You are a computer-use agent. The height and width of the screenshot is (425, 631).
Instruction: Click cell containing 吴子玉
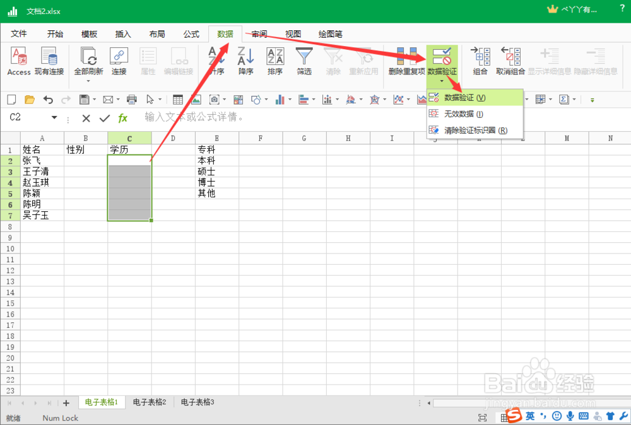[x=42, y=215]
